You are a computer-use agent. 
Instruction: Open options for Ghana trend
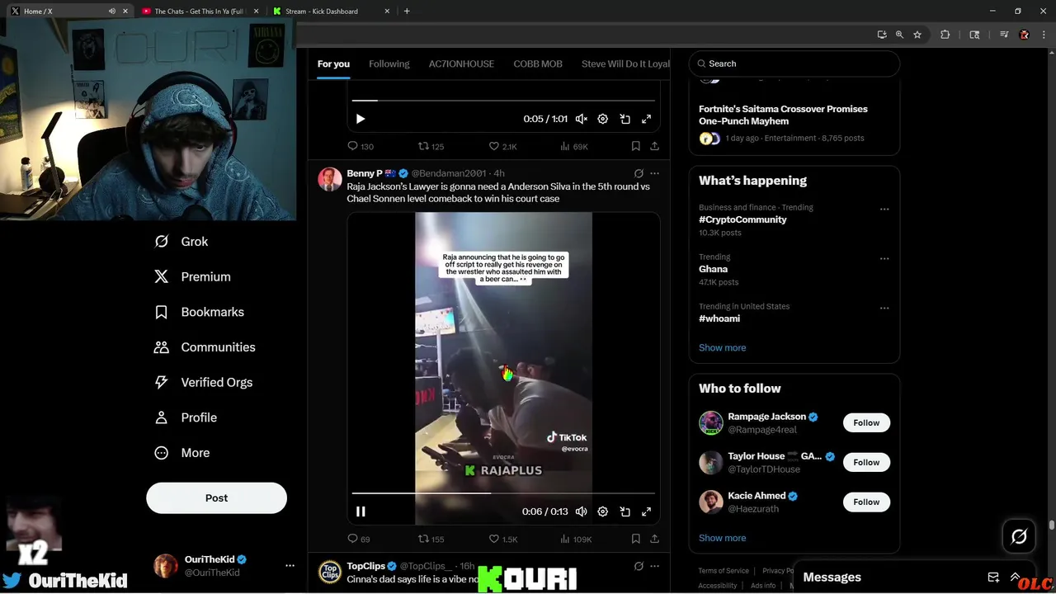tap(884, 259)
